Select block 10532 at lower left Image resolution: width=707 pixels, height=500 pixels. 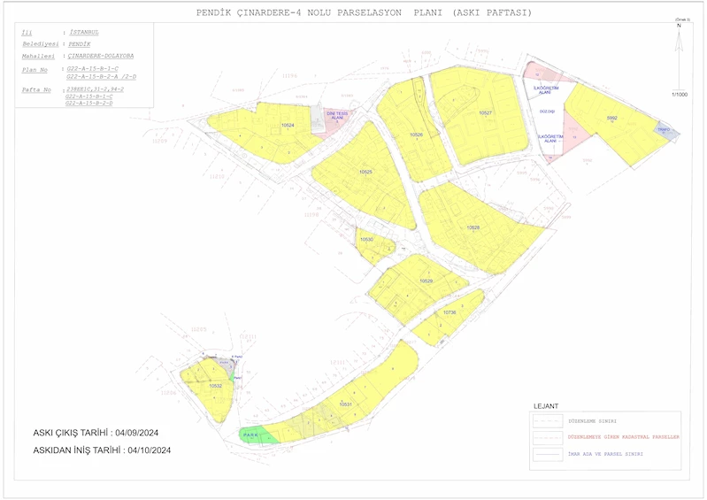pyautogui.click(x=211, y=387)
